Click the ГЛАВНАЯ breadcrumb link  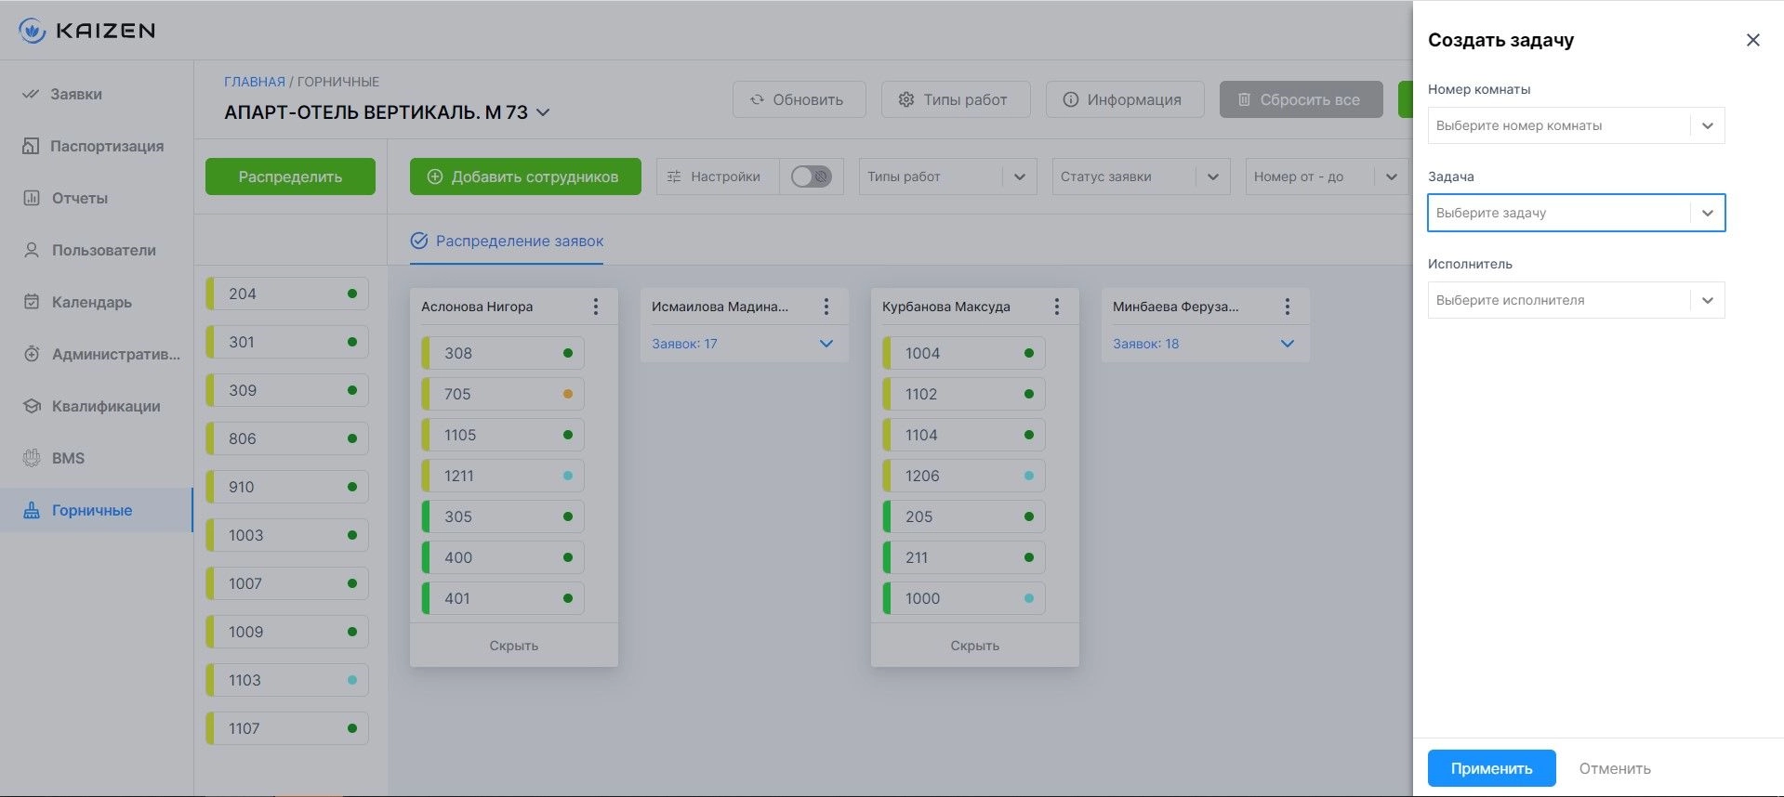pyautogui.click(x=255, y=82)
